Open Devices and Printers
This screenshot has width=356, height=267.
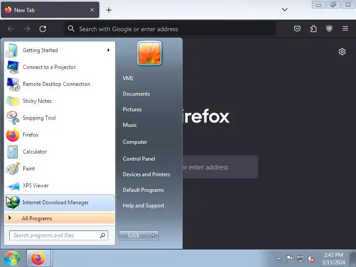(x=146, y=174)
